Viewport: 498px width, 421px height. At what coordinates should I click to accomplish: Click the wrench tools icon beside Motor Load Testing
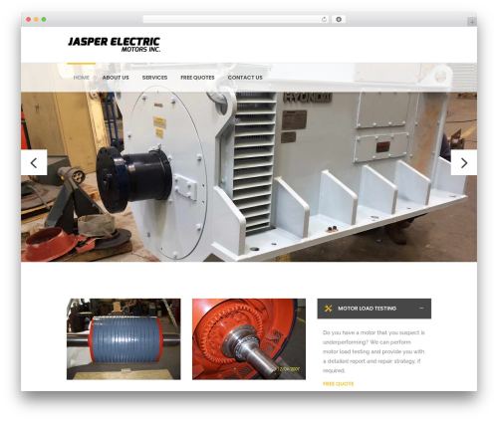[328, 309]
